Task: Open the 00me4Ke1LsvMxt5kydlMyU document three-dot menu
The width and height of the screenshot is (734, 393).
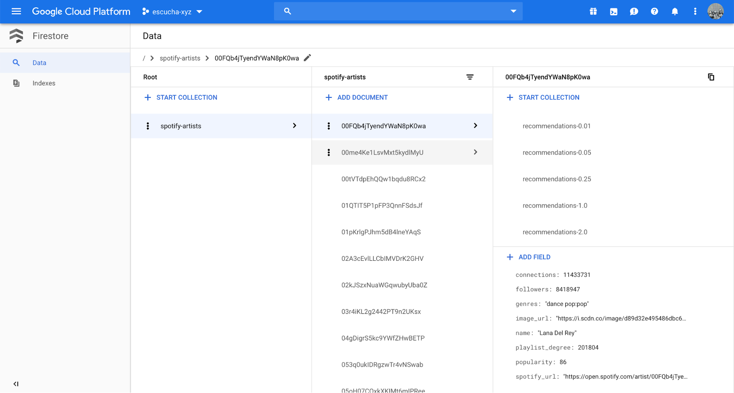Action: [329, 152]
